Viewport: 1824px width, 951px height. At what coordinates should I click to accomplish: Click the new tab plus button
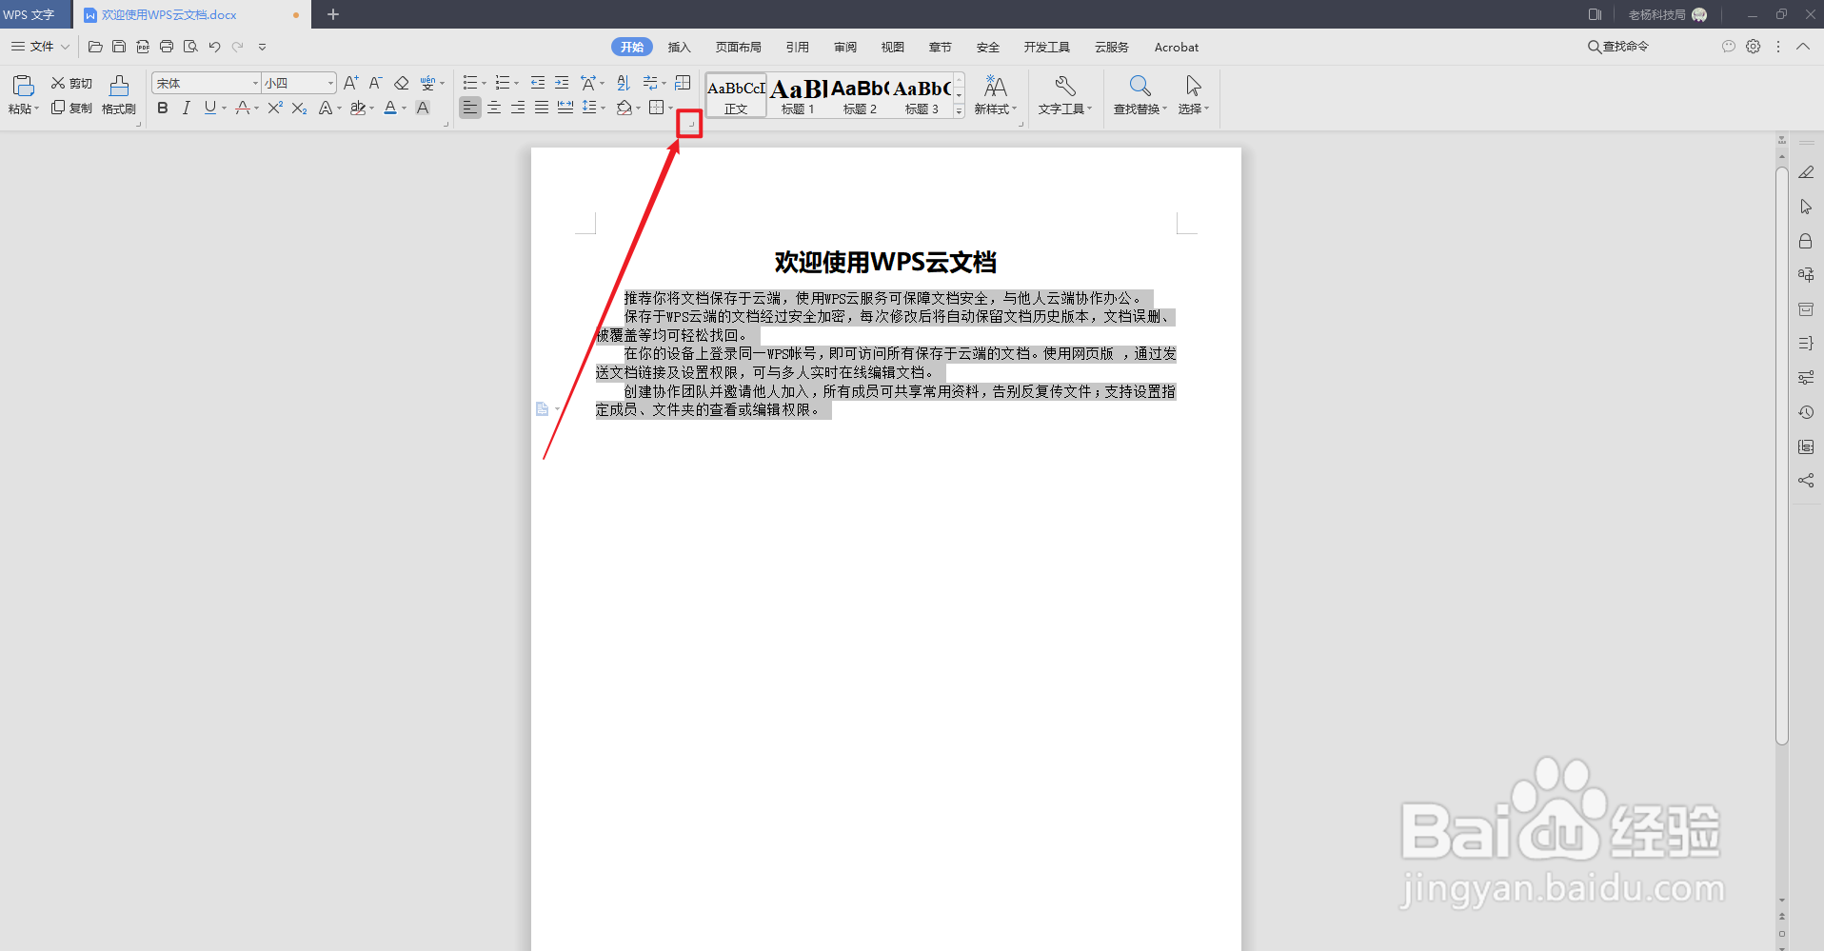point(333,14)
